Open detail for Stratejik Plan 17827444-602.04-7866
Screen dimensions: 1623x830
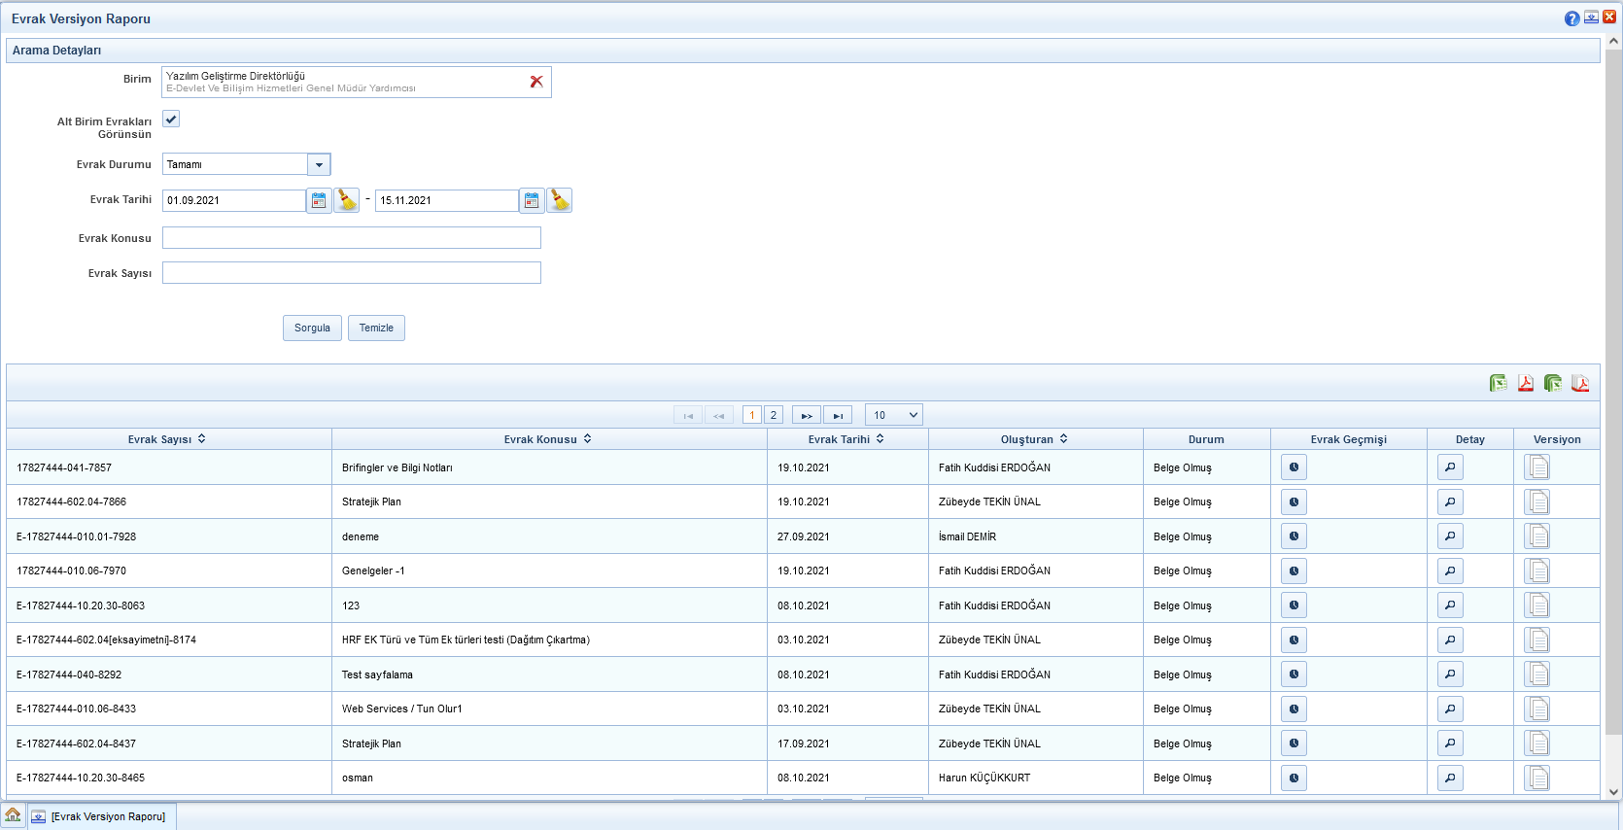coord(1450,502)
